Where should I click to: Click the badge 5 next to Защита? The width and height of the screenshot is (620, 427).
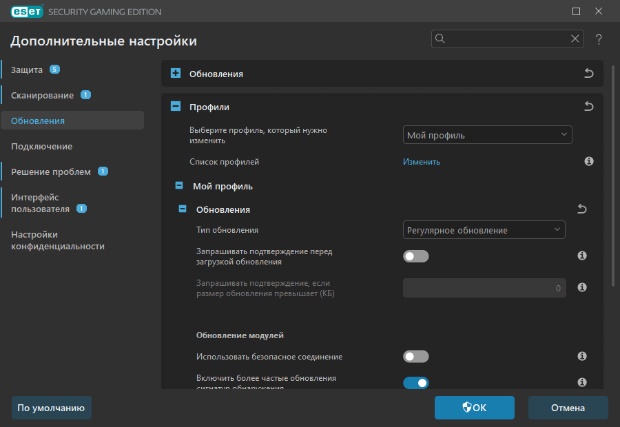tap(54, 70)
